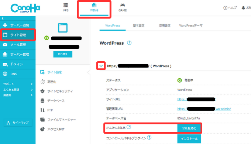Click help icon next to WordPress heading
Screen dimensions: 251x144
[x=129, y=43]
